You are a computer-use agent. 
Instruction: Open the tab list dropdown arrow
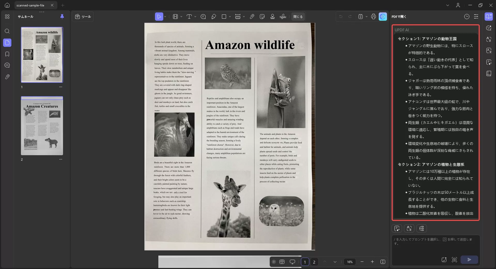click(448, 5)
